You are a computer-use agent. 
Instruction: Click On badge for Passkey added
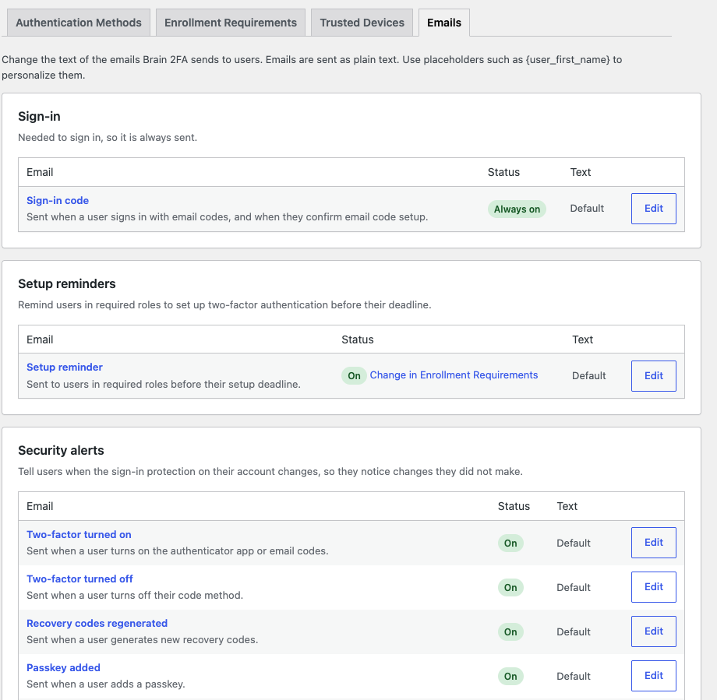pyautogui.click(x=510, y=676)
